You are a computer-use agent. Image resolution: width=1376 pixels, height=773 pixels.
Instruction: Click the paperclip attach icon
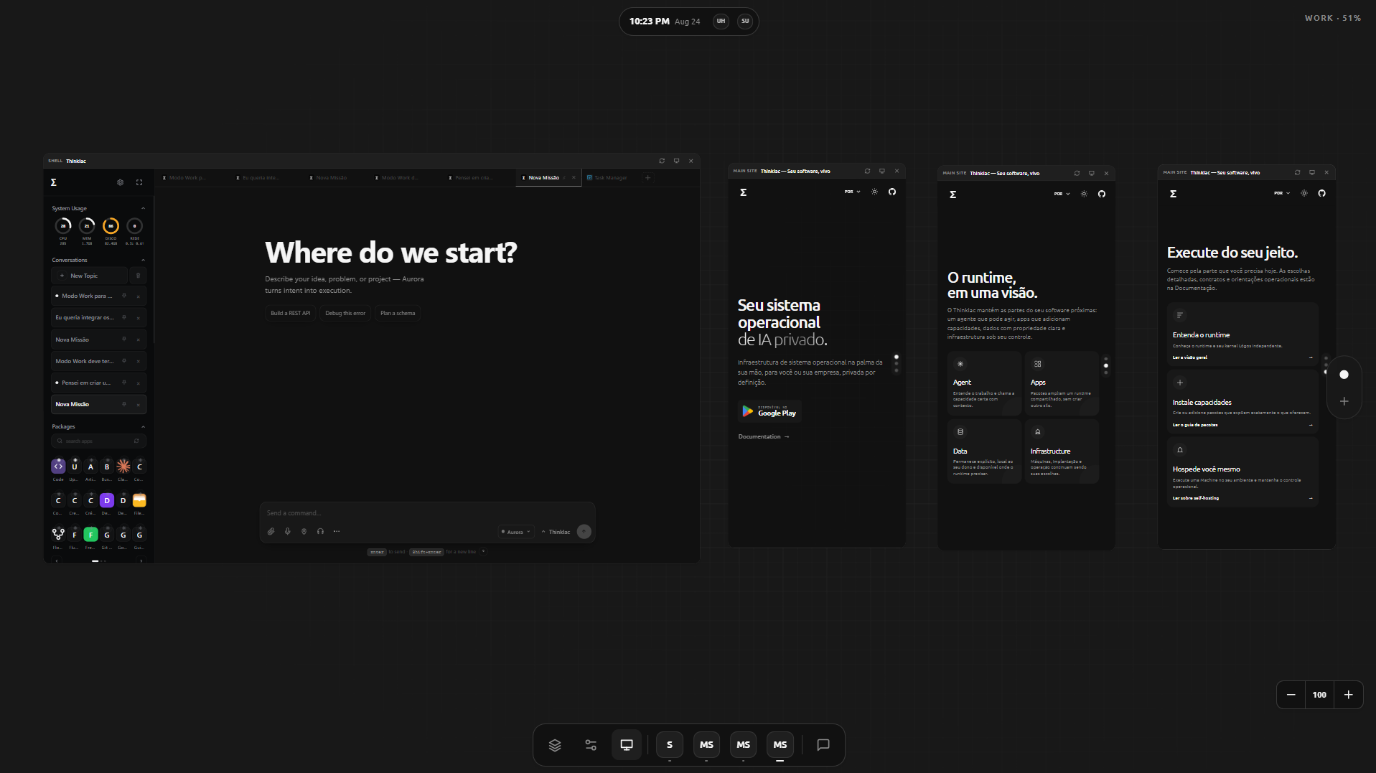pos(271,532)
